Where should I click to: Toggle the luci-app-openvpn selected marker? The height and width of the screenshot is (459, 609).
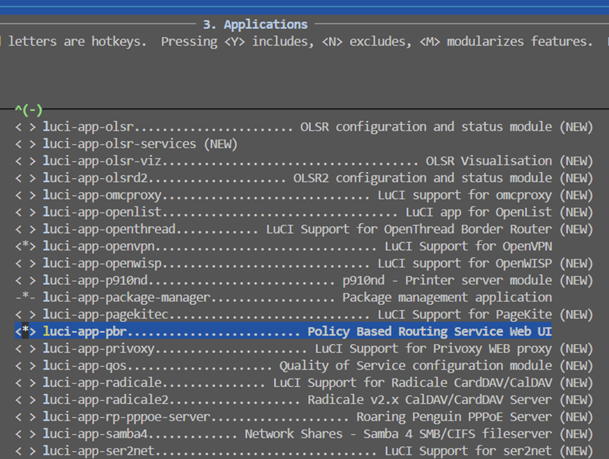[x=26, y=247]
